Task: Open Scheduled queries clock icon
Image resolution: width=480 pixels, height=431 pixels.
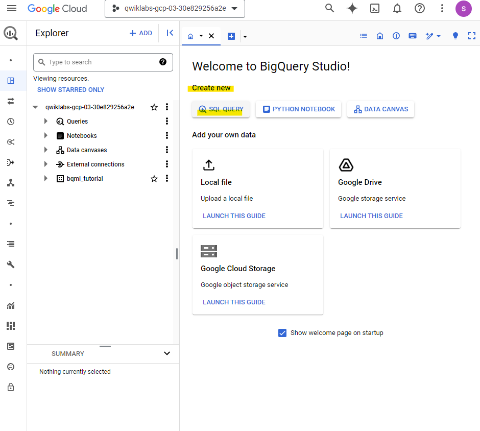Action: (x=11, y=122)
